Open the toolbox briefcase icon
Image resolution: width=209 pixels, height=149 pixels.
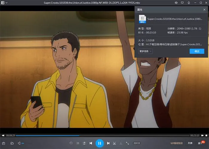tap(4, 143)
